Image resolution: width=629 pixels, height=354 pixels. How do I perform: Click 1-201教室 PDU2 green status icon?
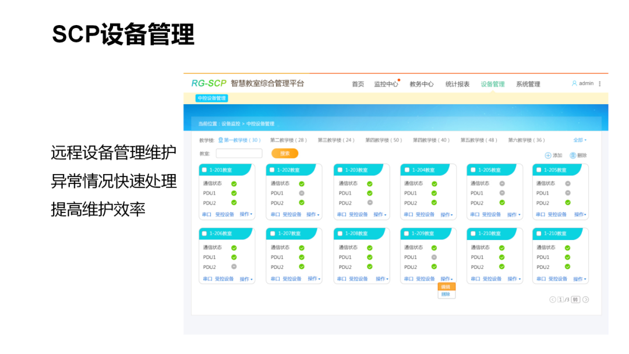pyautogui.click(x=234, y=203)
